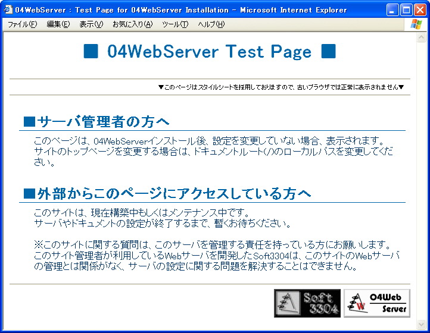The image size is (430, 333).
Task: Click the Windows flag logo in menu bar
Action: pos(416,24)
